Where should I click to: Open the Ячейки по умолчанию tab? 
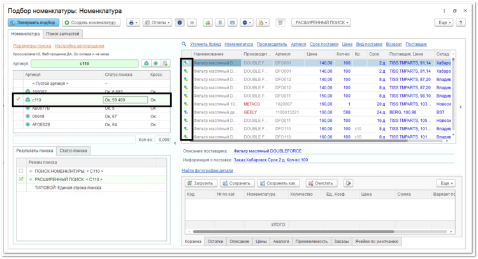tap(377, 241)
